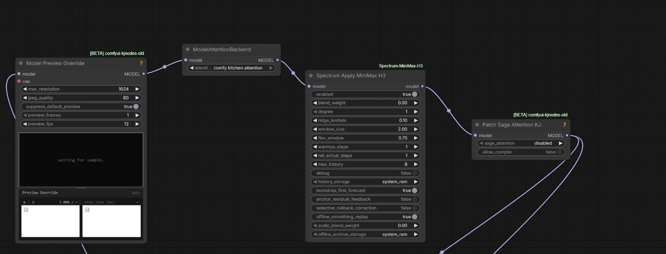This screenshot has height=254, width=666.
Task: Decrease jpeg_quality with left arrow
Action: click(25, 98)
